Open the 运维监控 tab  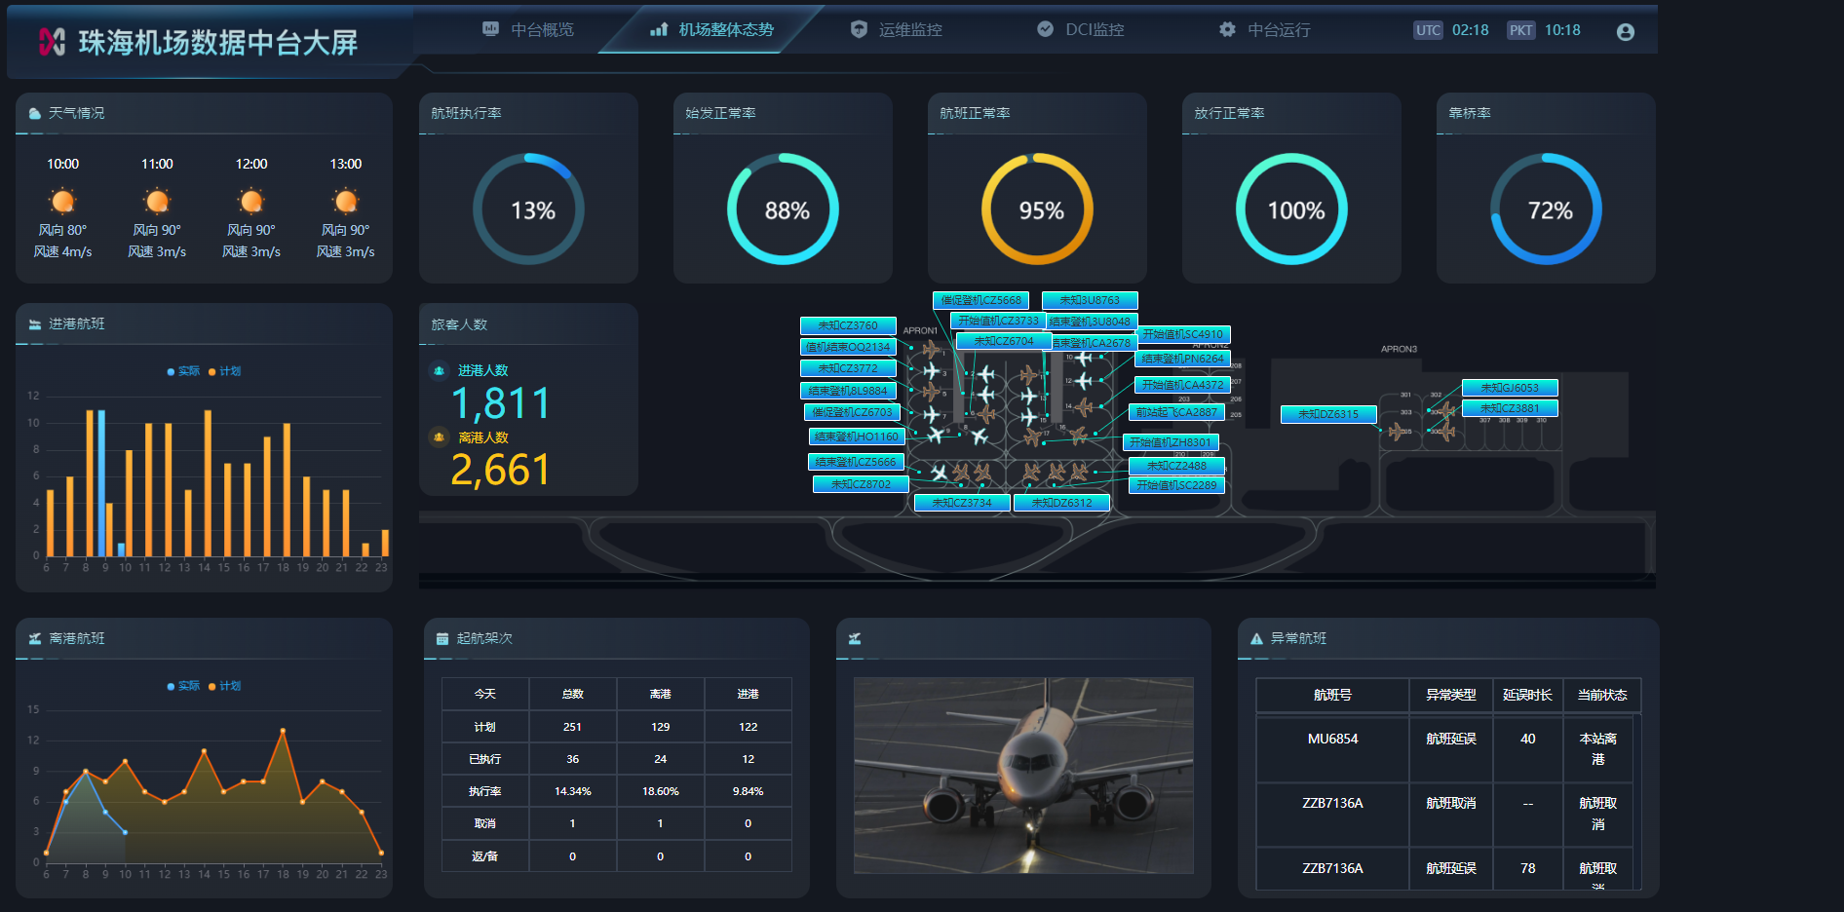click(897, 30)
